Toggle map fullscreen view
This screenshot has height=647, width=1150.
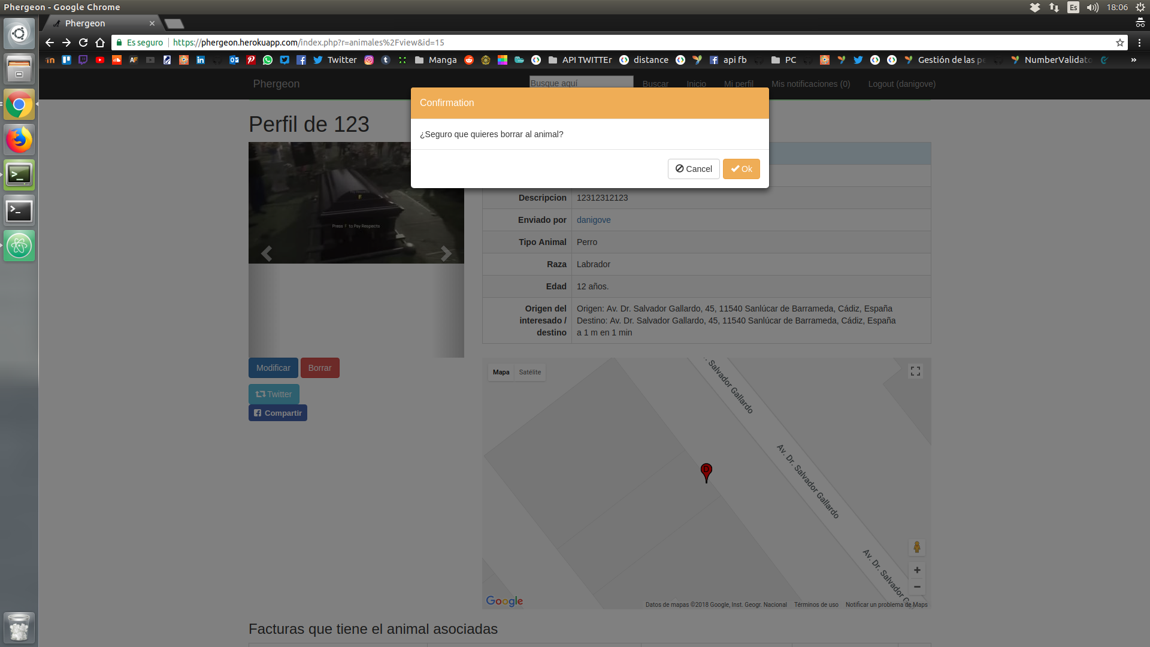915,371
